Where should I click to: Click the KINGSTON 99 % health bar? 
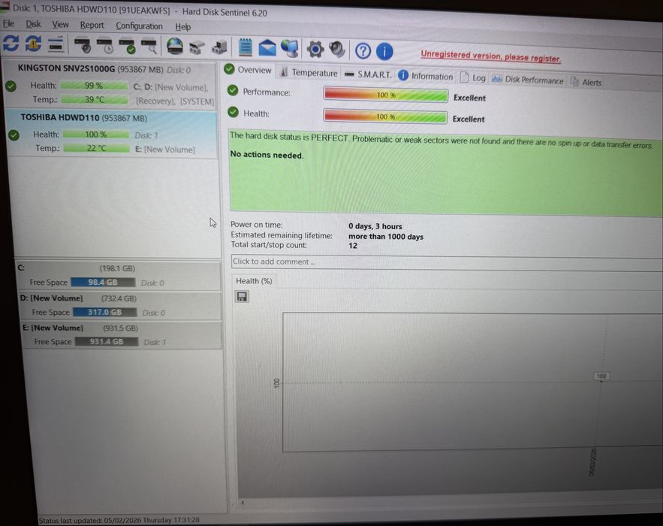(x=93, y=86)
